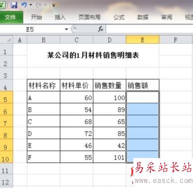The height and width of the screenshot is (188, 193).
Task: Open Customize Quick Access Toolbar dropdown
Action: pos(54,5)
